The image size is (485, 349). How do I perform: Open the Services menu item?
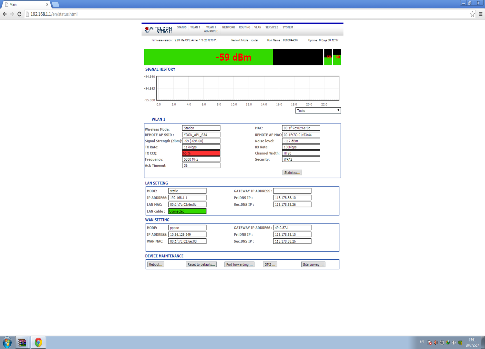coord(272,27)
